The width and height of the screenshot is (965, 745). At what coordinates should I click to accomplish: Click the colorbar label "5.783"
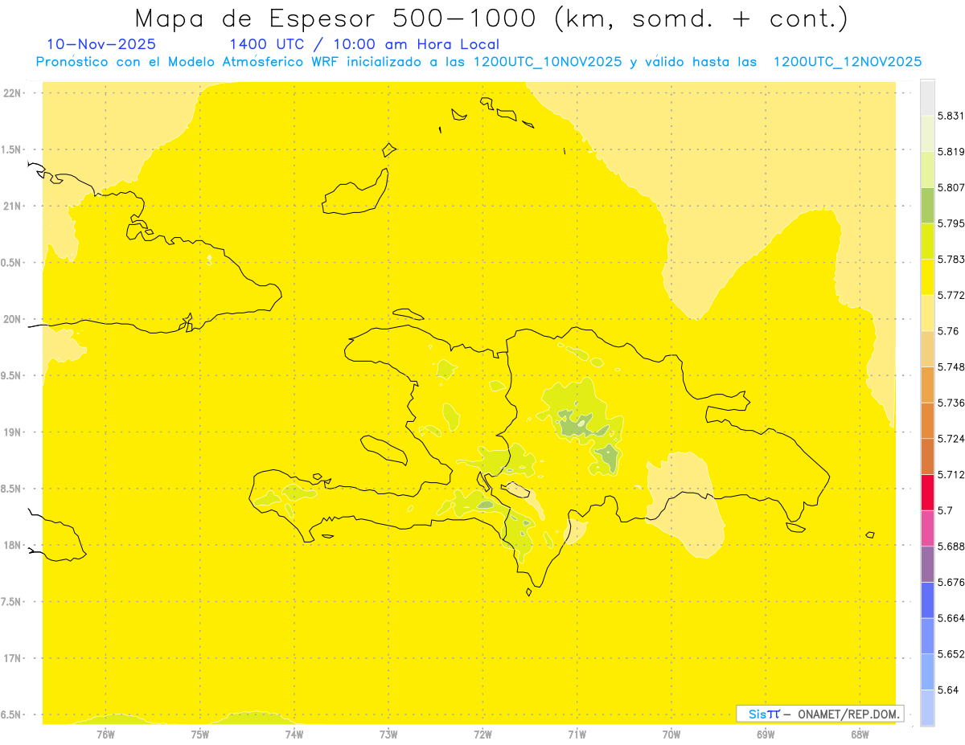[951, 259]
